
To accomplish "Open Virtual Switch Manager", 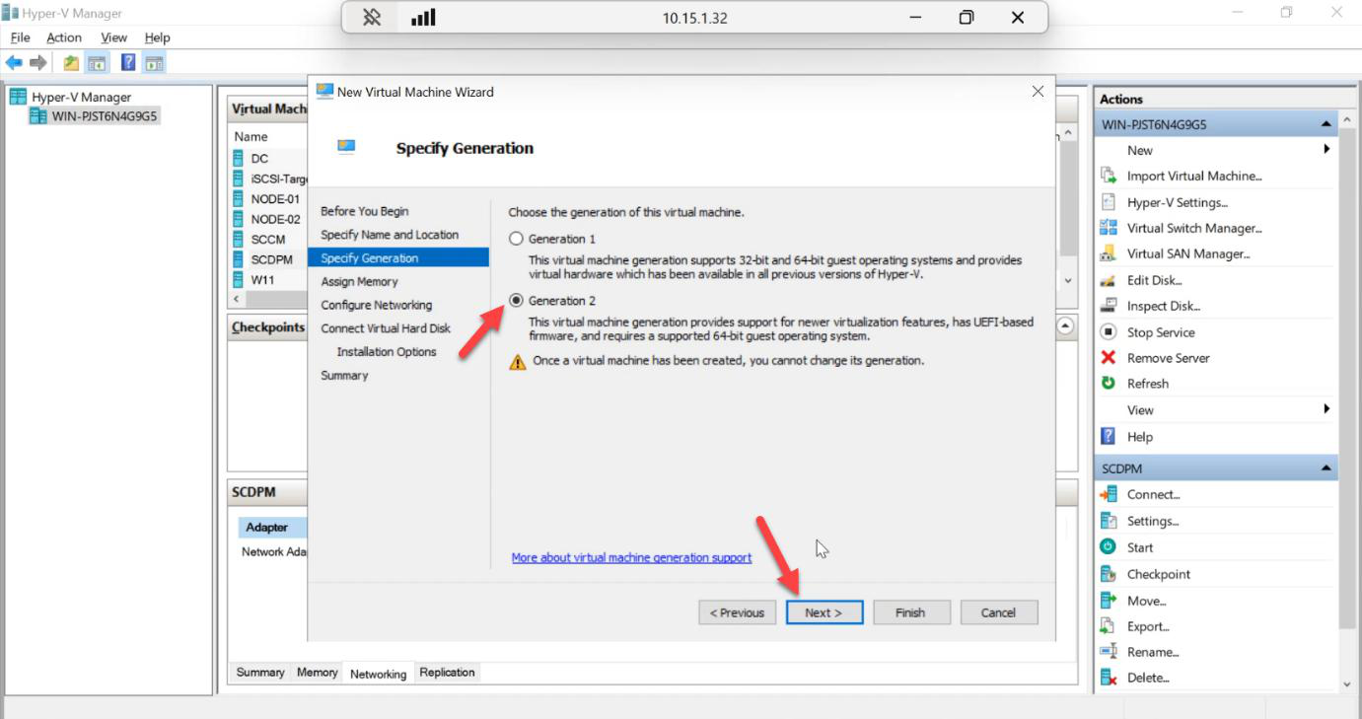I will coord(1194,228).
